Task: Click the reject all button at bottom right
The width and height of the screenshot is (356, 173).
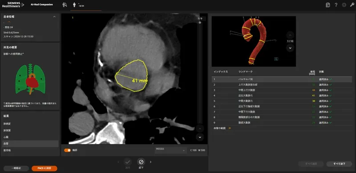Action: pyautogui.click(x=339, y=164)
